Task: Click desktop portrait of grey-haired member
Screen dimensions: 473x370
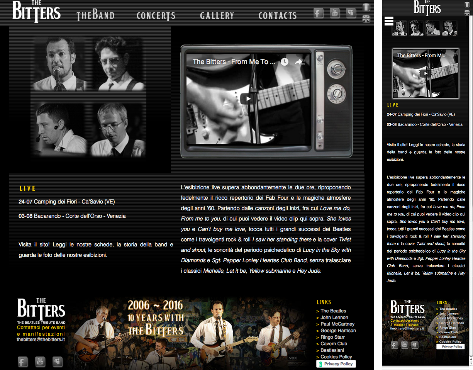Action: click(117, 129)
